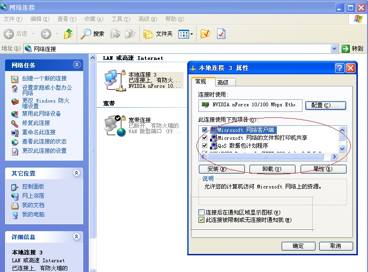This screenshot has height=272, width=368.
Task: Click the 我的文档 folder icon
Action: click(x=15, y=206)
